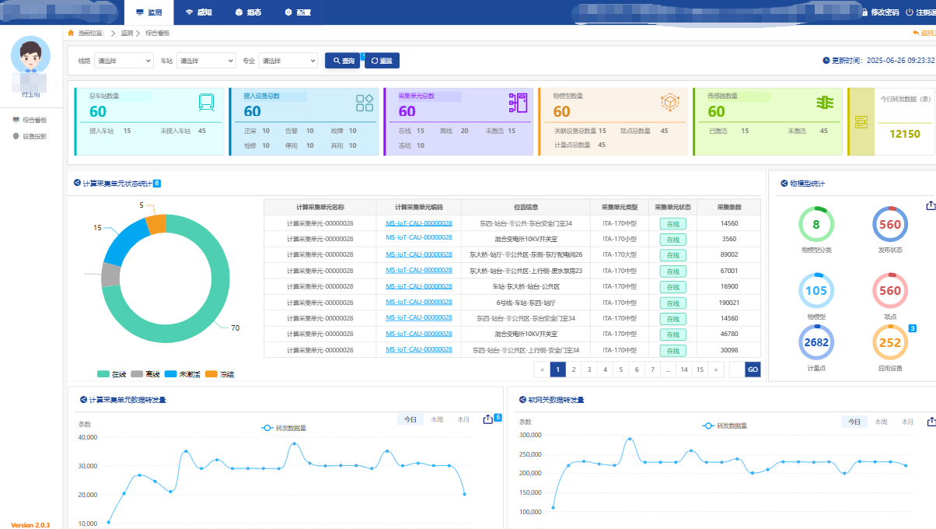Click export icon in 计算采集单元数据转发量 chart
Viewport: 936px width, 529px height.
tap(488, 419)
